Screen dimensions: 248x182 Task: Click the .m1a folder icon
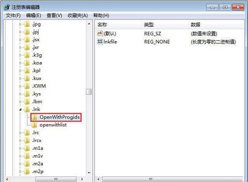tap(27, 148)
